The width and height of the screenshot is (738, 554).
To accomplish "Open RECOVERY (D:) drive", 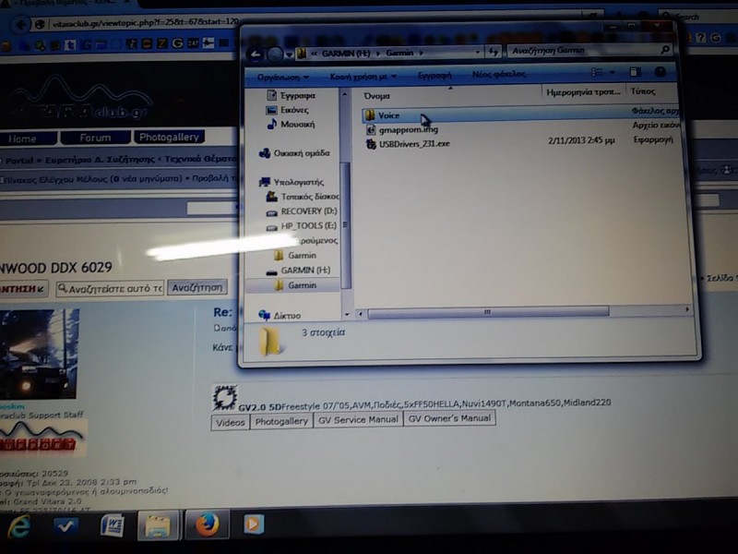I will pyautogui.click(x=303, y=211).
